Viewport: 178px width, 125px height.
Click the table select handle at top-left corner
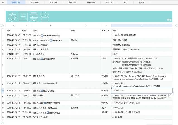click(x=3, y=25)
